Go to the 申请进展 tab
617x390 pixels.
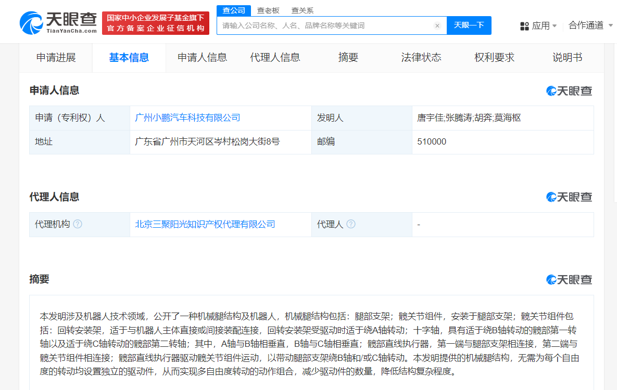pyautogui.click(x=56, y=58)
